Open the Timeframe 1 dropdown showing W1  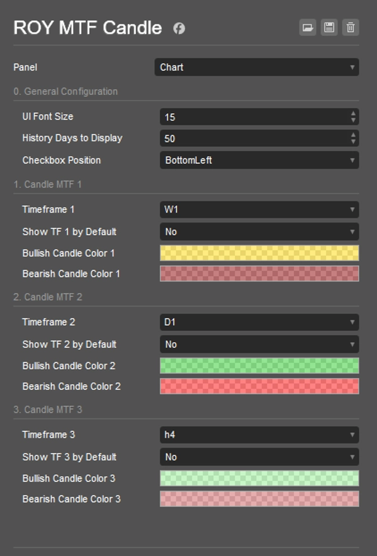pyautogui.click(x=259, y=209)
